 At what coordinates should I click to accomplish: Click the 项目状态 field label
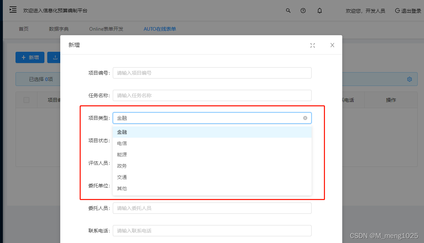(x=99, y=141)
